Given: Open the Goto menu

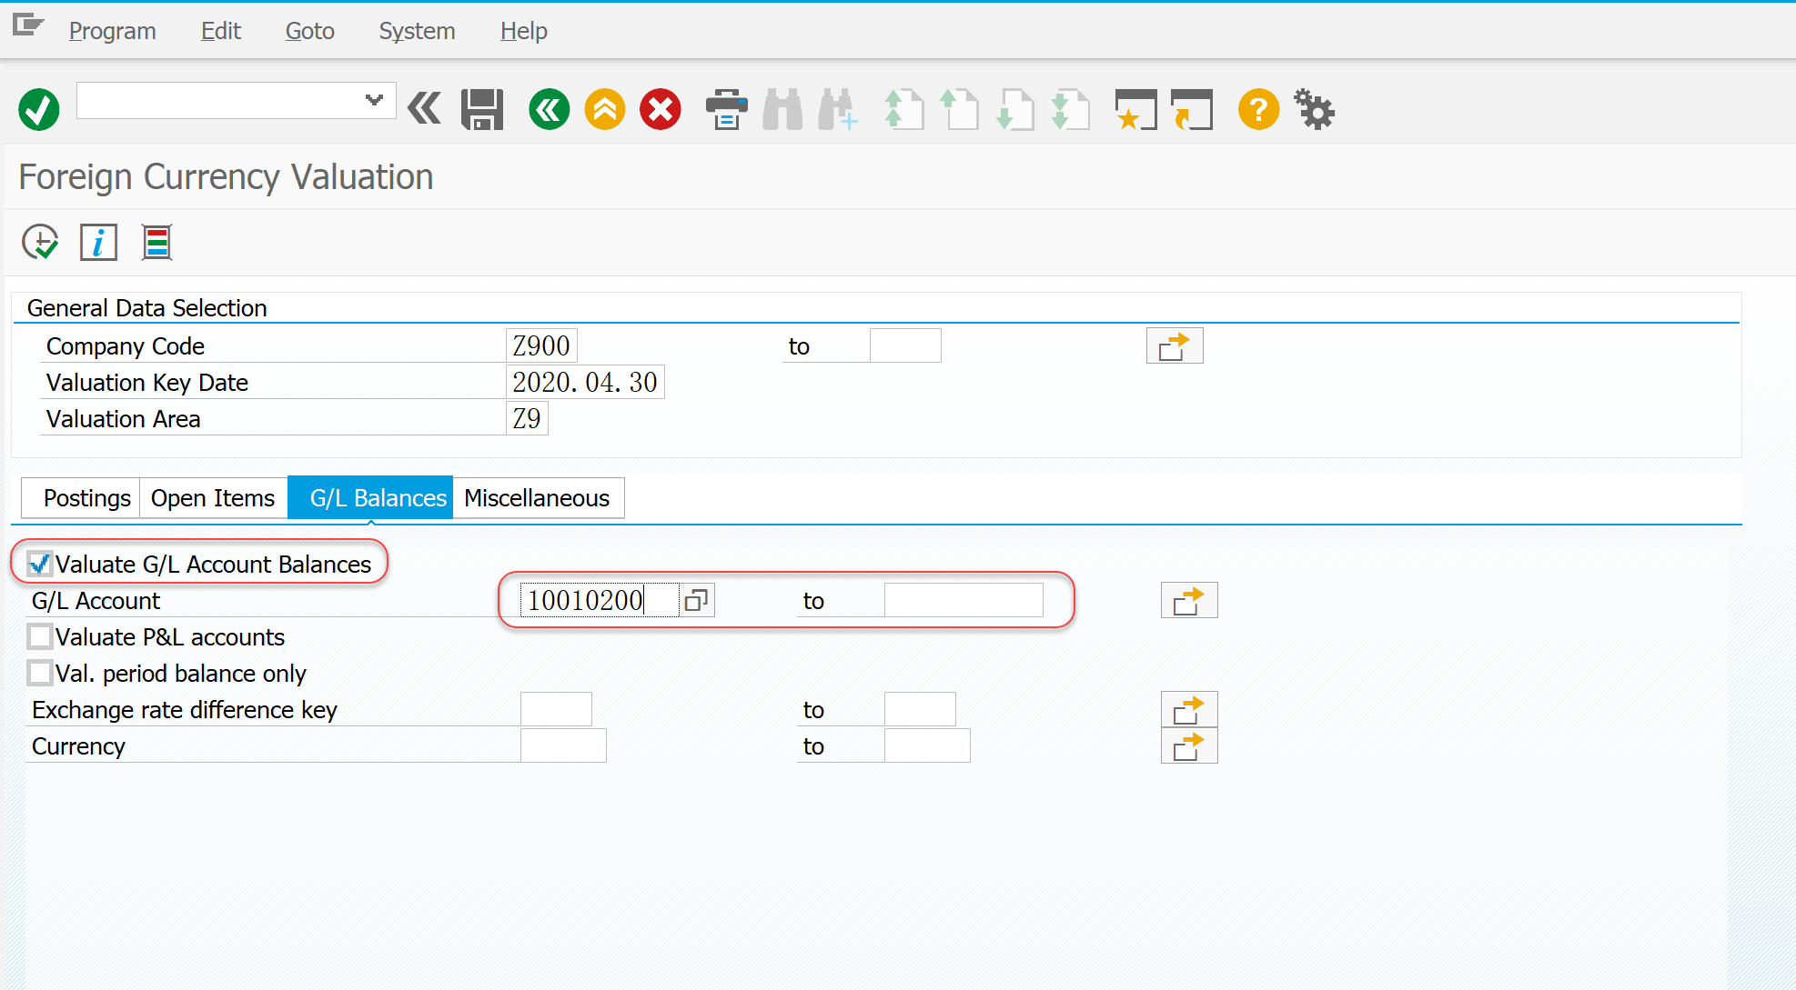Looking at the screenshot, I should [309, 31].
